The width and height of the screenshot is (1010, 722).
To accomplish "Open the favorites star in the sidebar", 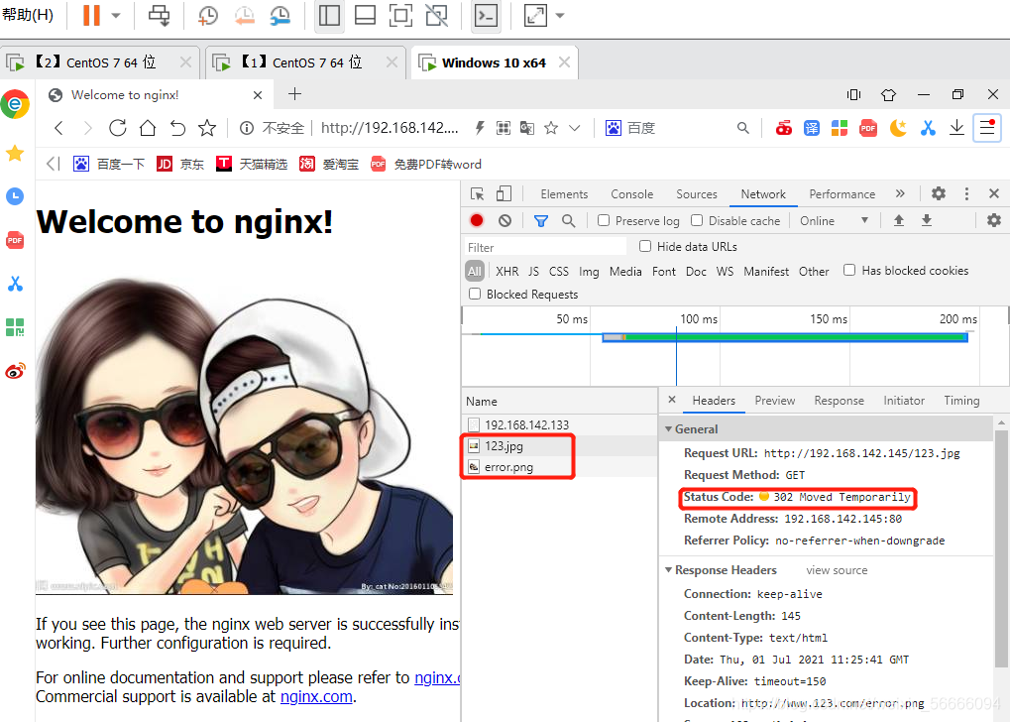I will point(15,153).
